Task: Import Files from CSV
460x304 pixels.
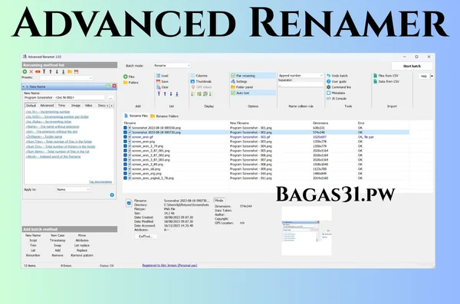Action: [x=386, y=76]
